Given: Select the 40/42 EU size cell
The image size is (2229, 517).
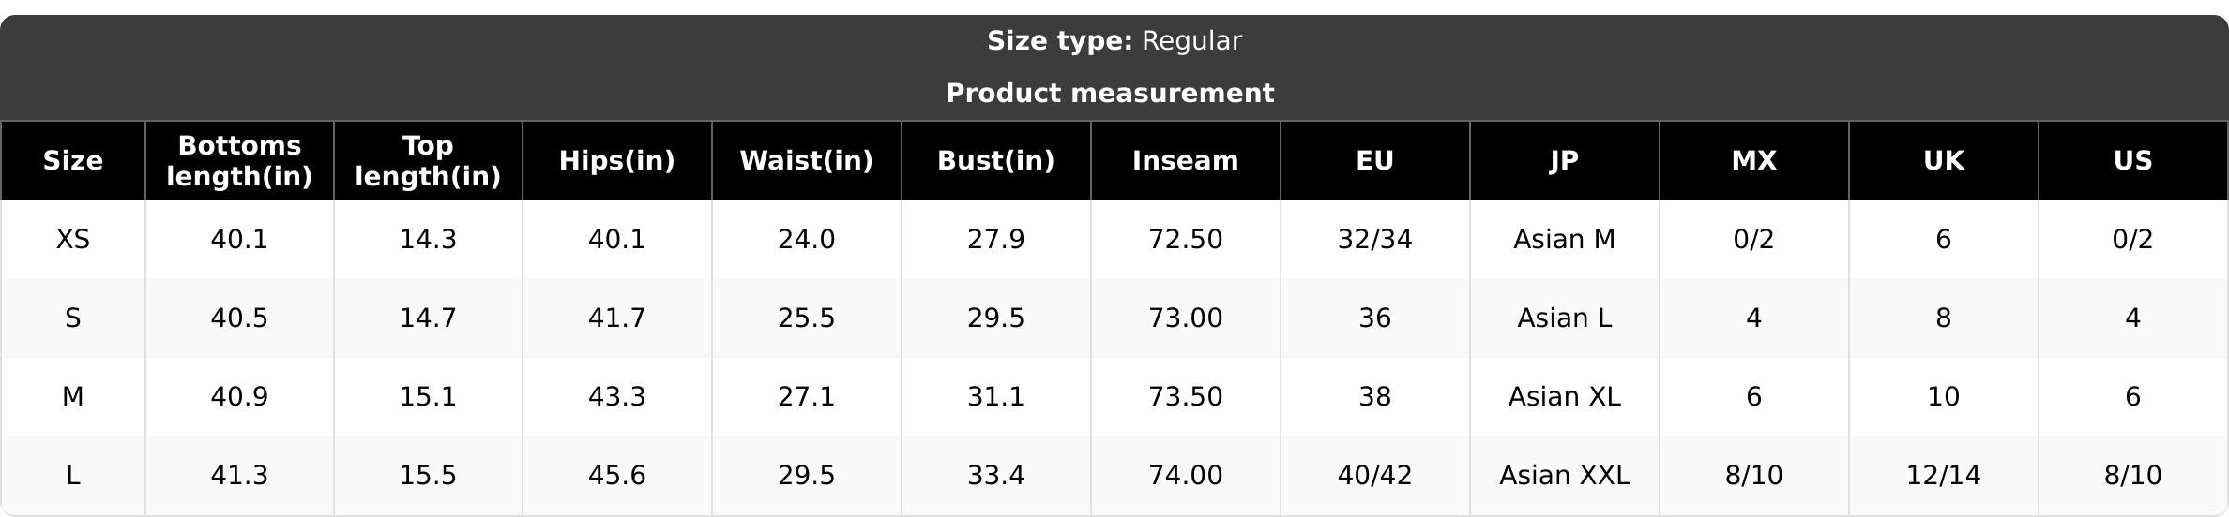Looking at the screenshot, I should (1375, 476).
